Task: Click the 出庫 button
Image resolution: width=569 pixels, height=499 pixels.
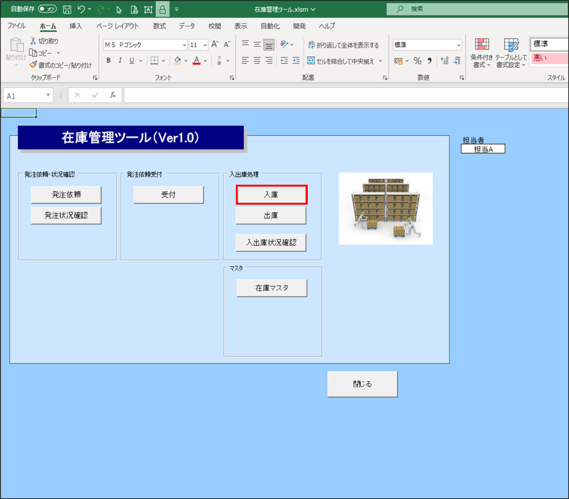Action: point(271,215)
